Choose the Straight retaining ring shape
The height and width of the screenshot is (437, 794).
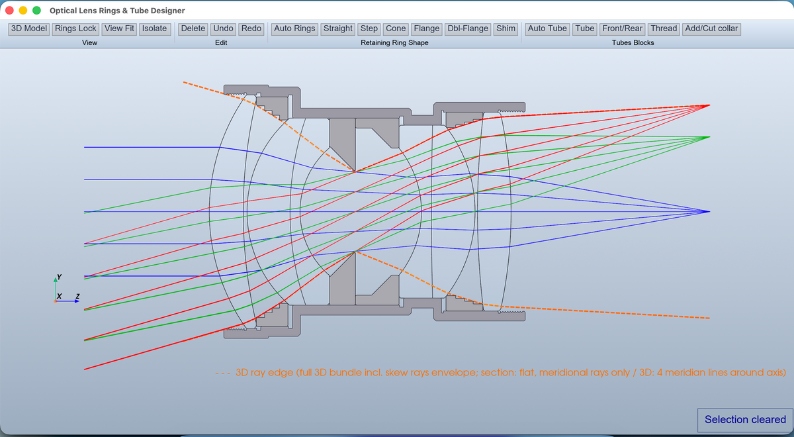click(x=338, y=28)
